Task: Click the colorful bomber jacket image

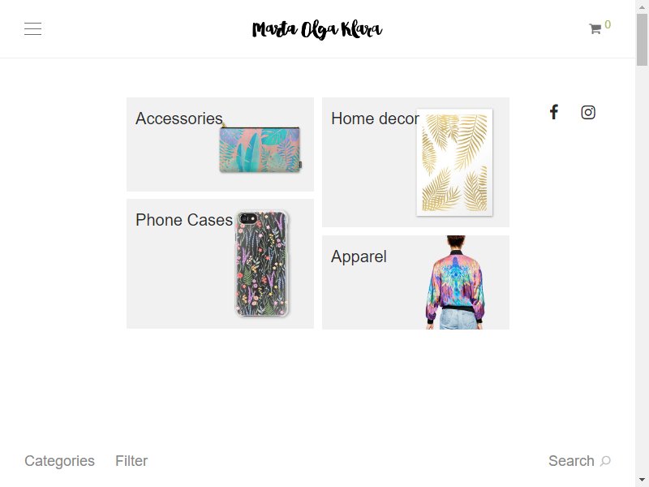Action: point(455,282)
